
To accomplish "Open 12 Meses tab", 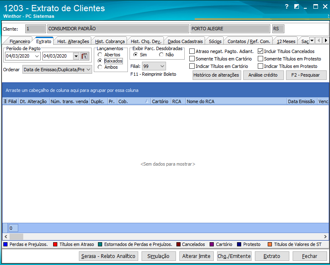I will click(286, 41).
